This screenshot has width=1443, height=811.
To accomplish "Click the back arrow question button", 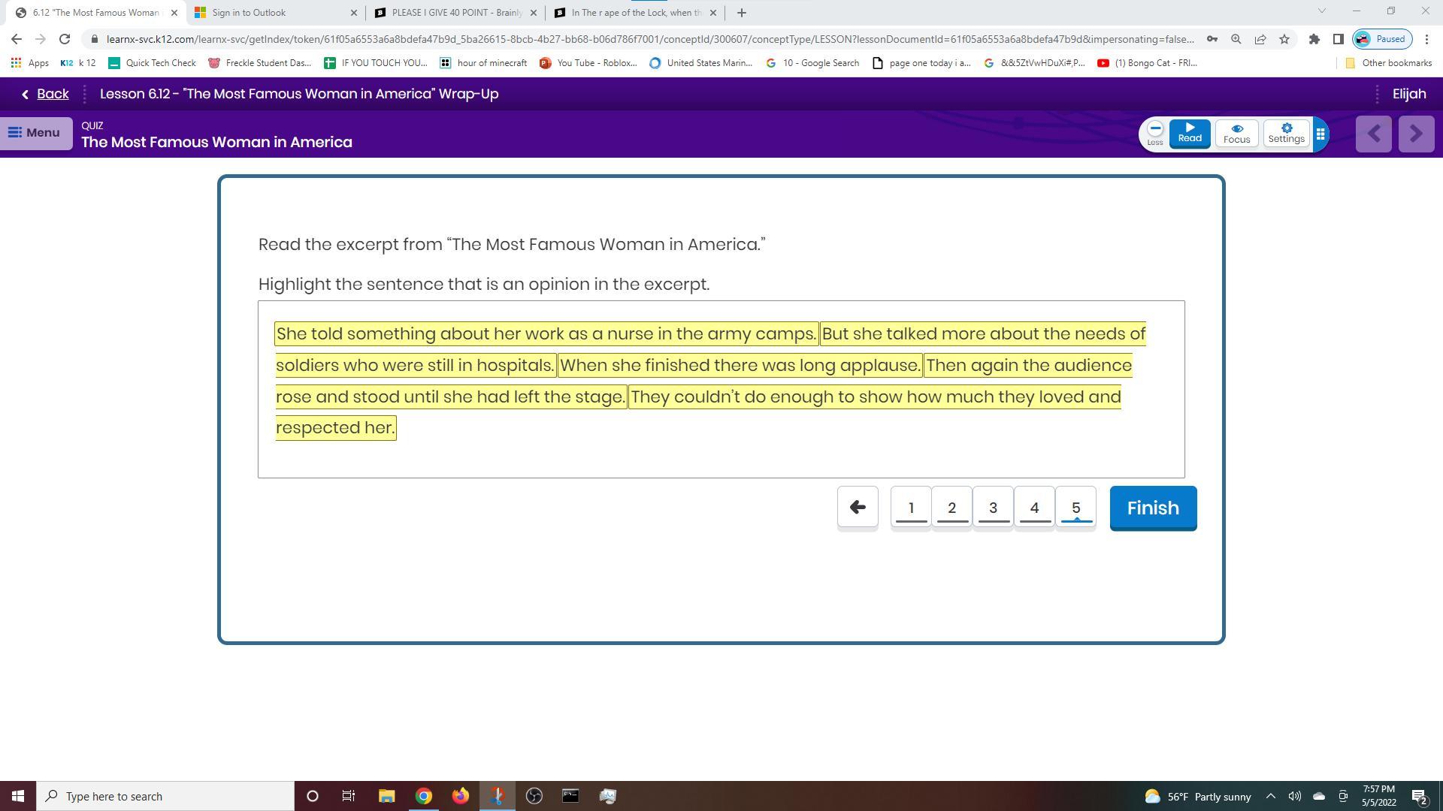I will tap(858, 508).
